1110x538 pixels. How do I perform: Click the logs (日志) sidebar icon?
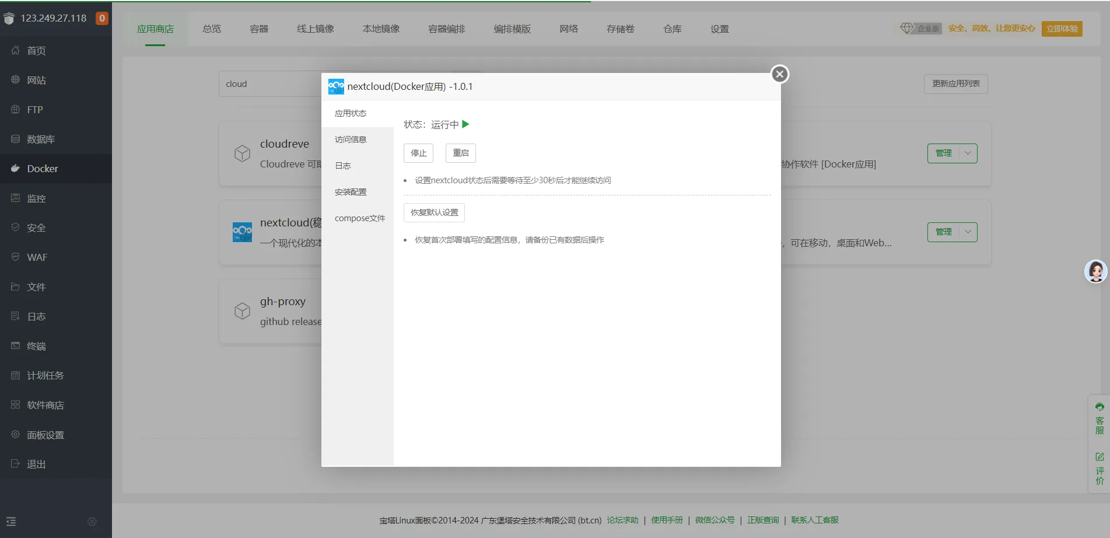click(x=15, y=316)
